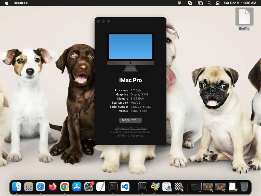Viewport: 261px width, 196px height.
Task: Open the Terminal app in the dock
Action: tap(113, 187)
